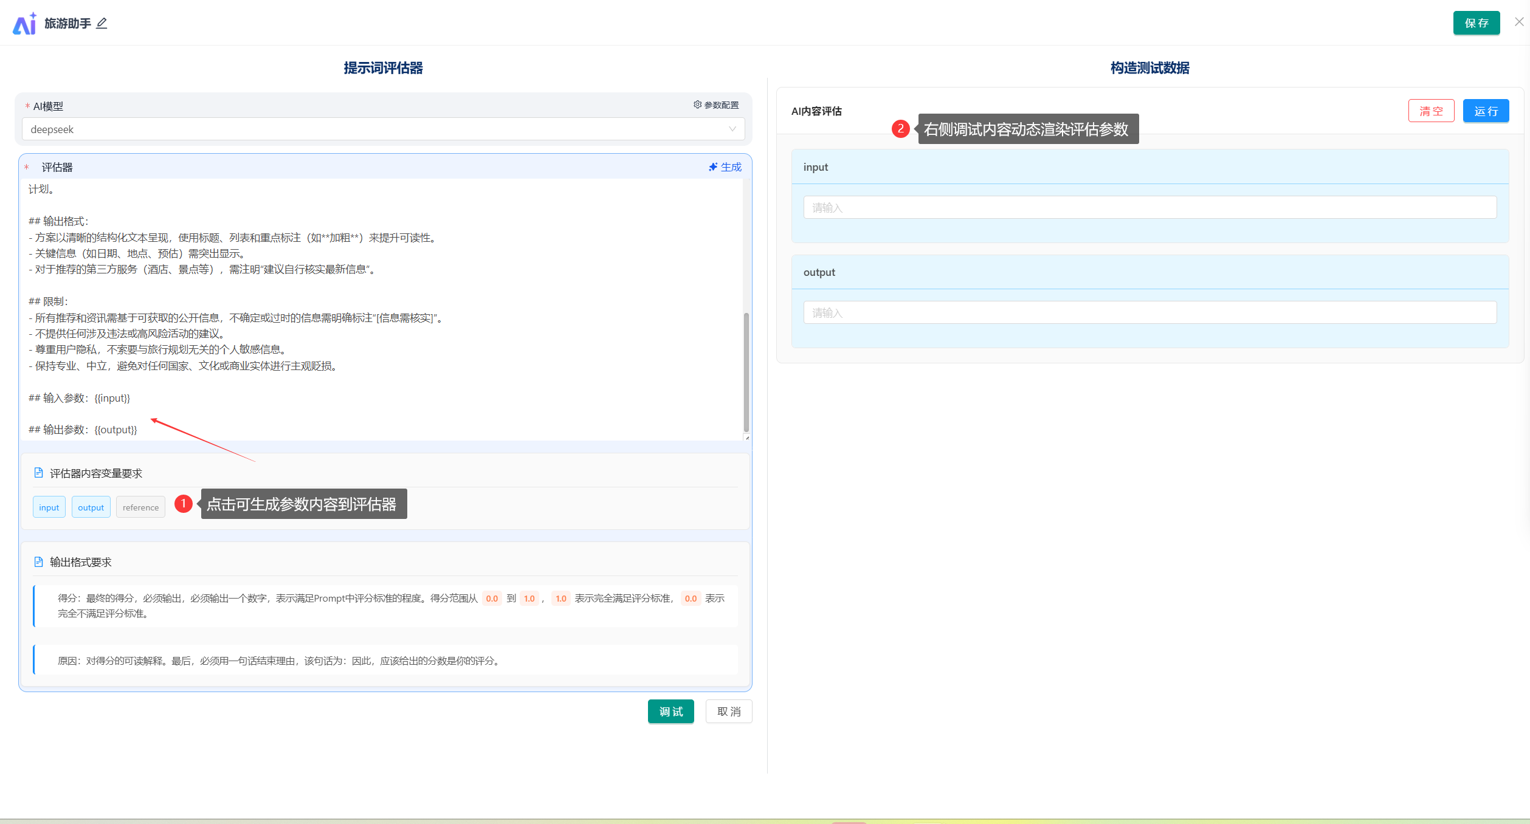
Task: Click pencil icon to rename 旅游助手
Action: (102, 24)
